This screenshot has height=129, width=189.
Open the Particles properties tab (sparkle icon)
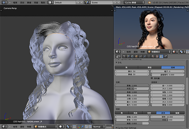click(x=161, y=56)
